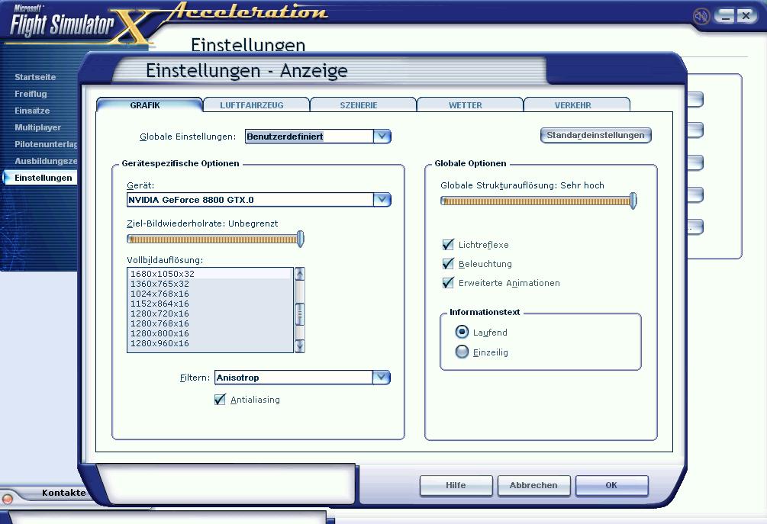Toggle Erweiterte Animationen checkbox
767x524 pixels.
pos(447,282)
